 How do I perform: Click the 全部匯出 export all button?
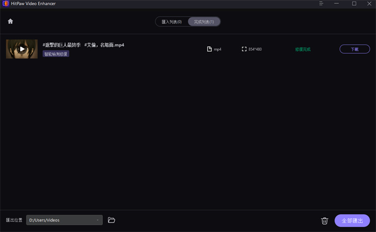click(352, 221)
